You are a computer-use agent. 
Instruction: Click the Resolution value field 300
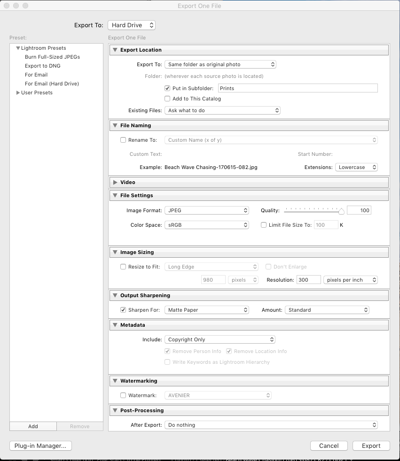coord(308,280)
